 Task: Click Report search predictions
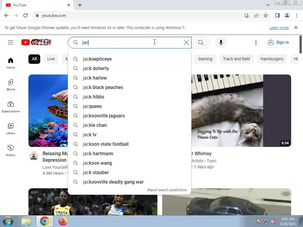(x=167, y=190)
